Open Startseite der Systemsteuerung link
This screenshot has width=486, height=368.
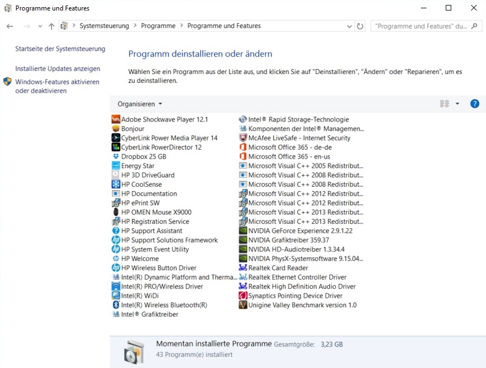60,49
